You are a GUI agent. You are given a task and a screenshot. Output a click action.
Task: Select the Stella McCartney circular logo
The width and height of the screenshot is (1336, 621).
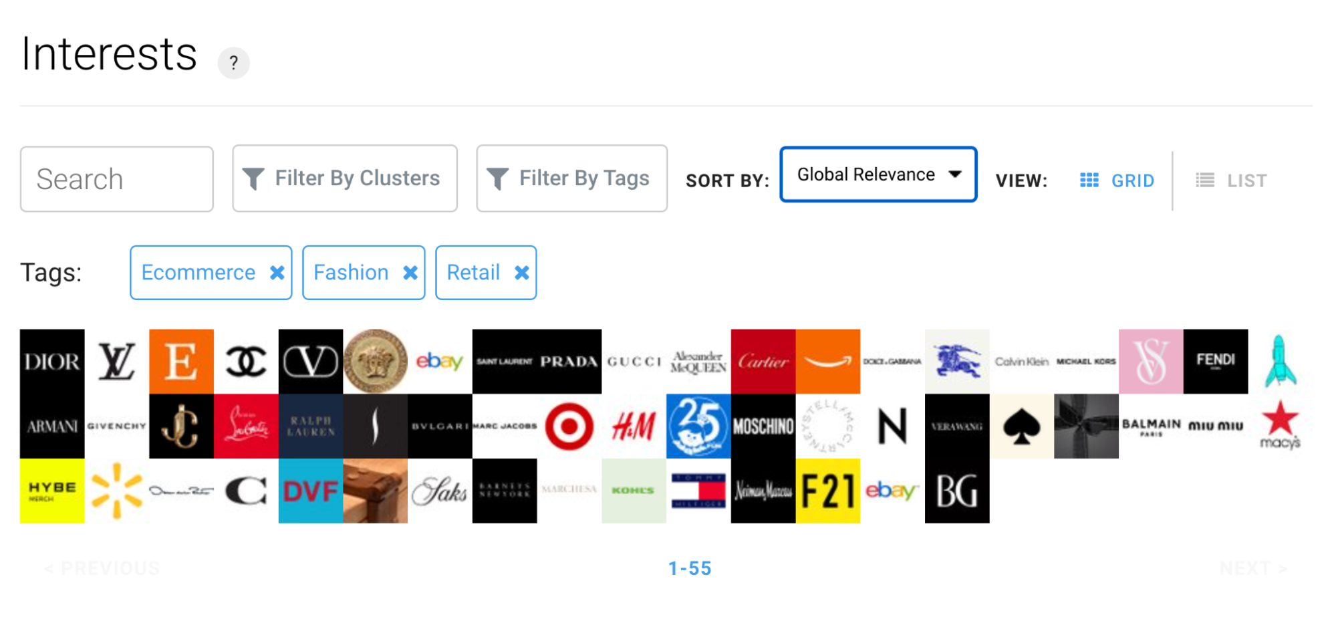tap(827, 426)
